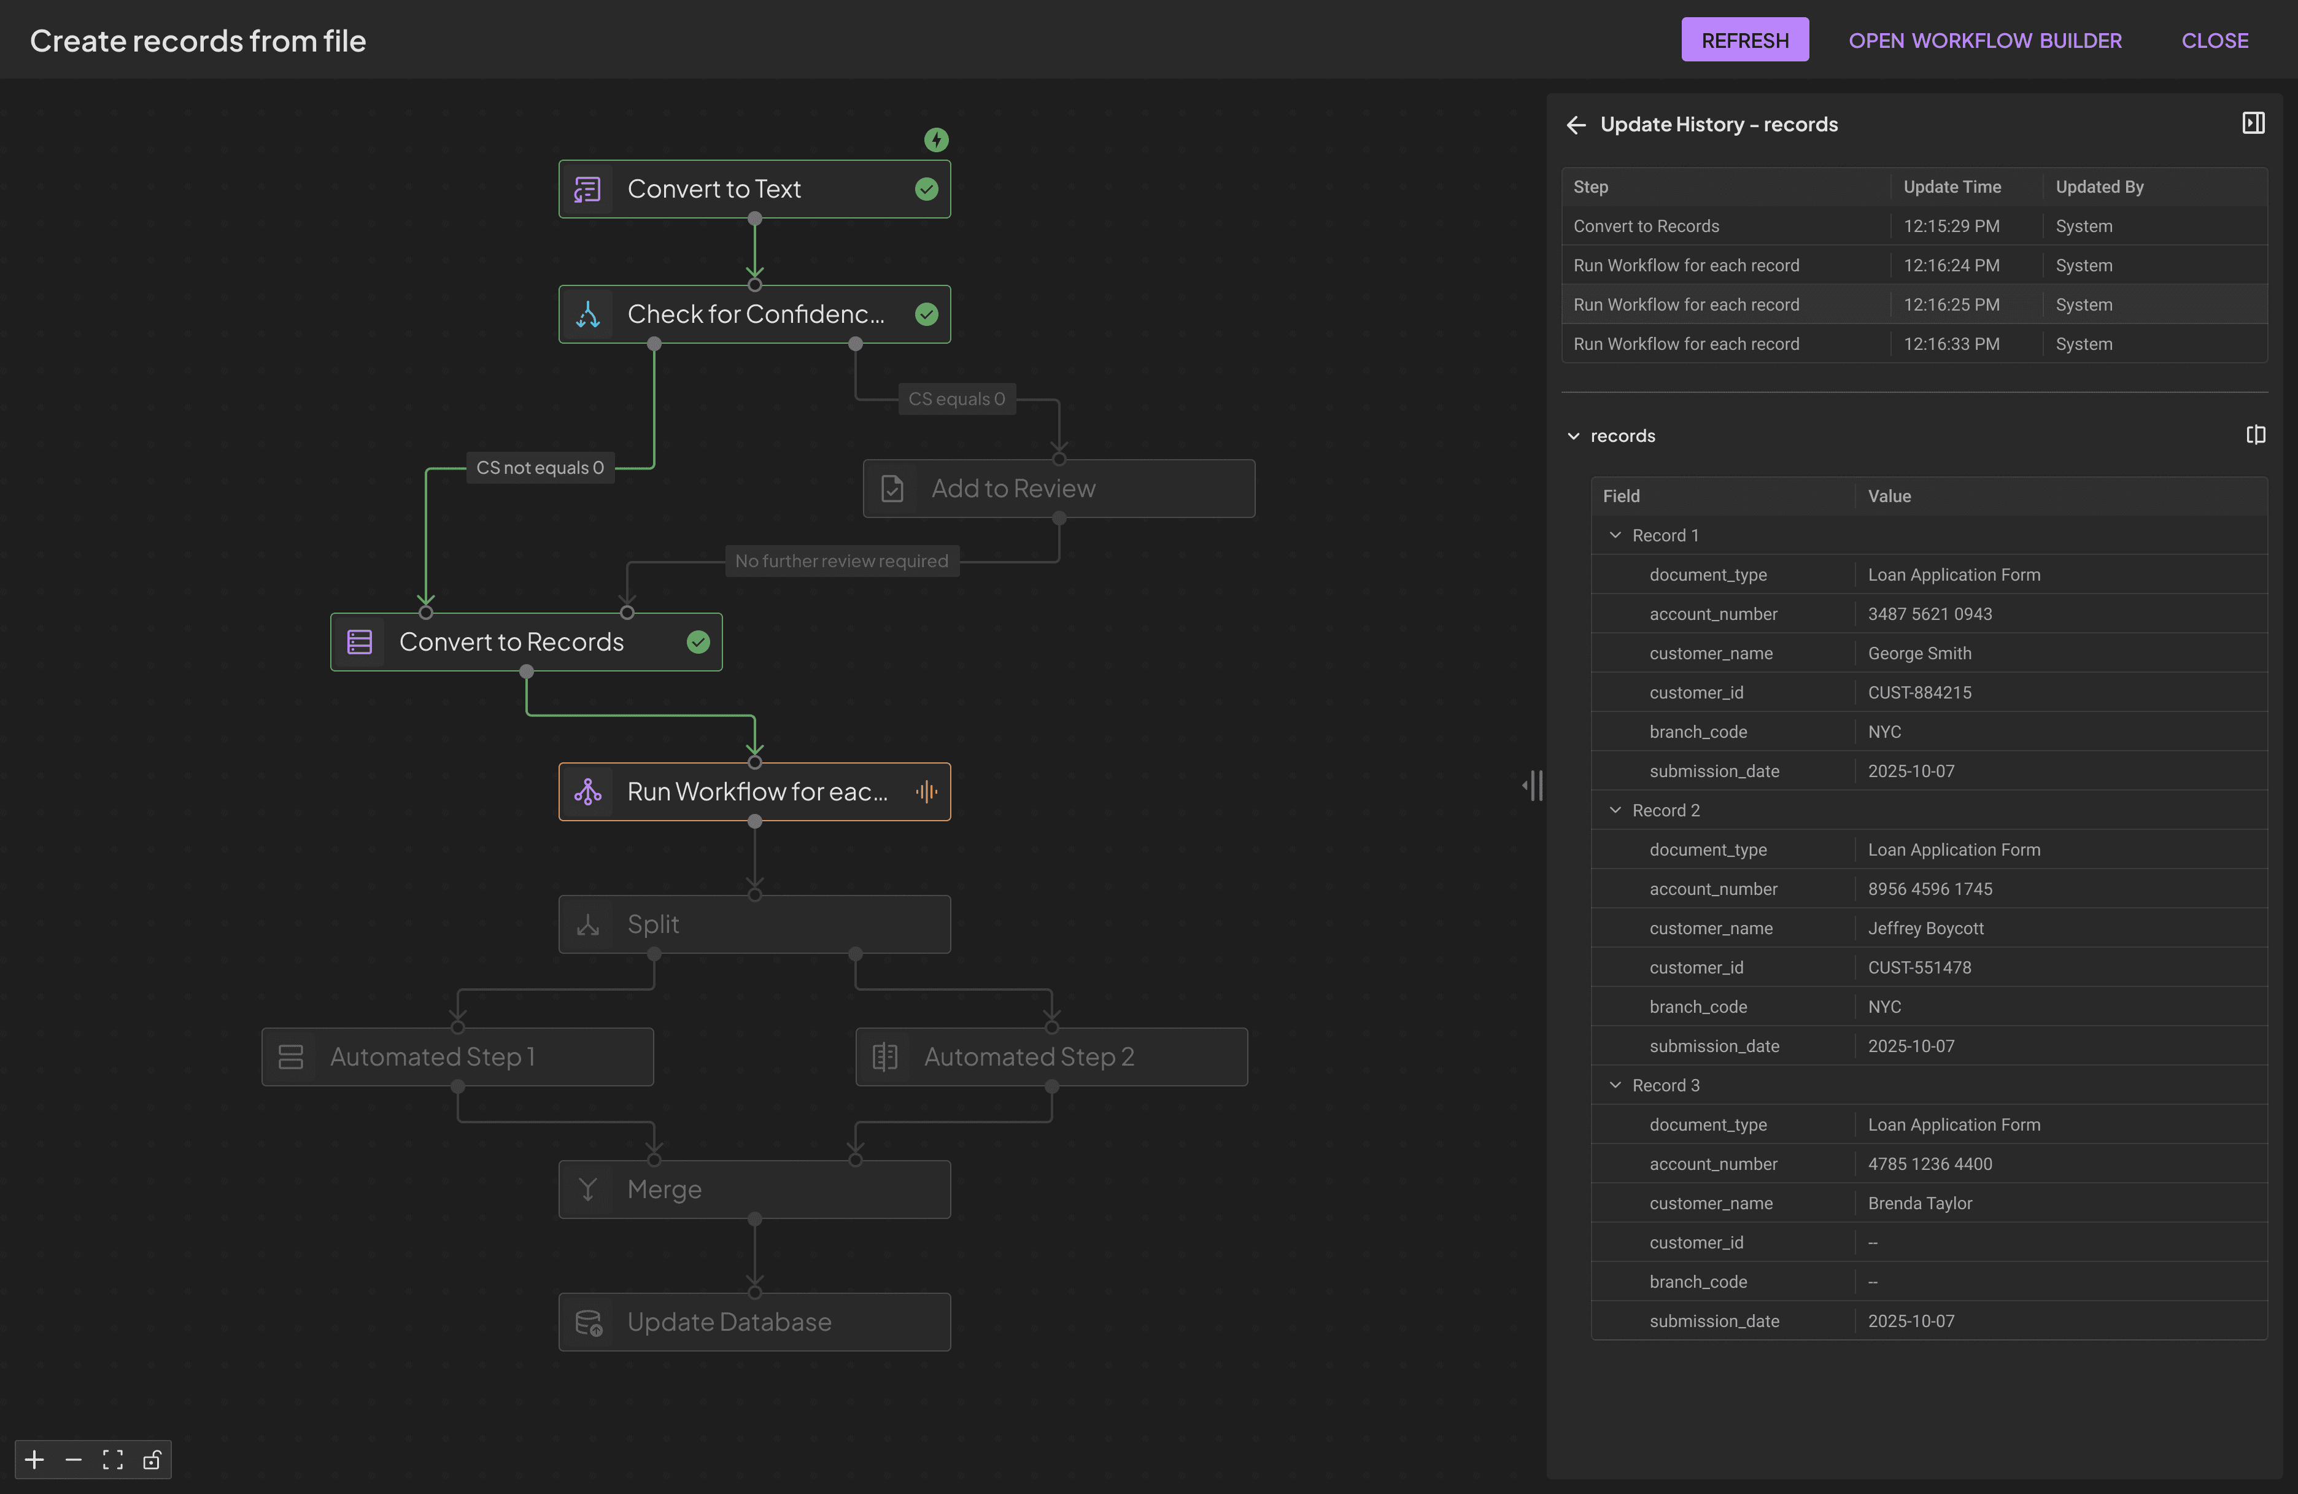Zoom in using the plus control

(34, 1460)
